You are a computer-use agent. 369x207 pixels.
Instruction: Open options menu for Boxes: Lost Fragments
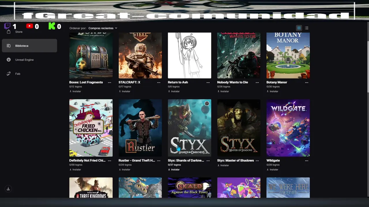tap(110, 83)
